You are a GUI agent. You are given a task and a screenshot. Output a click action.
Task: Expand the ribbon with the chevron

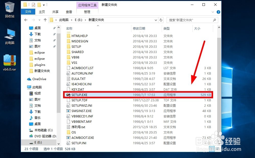point(213,12)
